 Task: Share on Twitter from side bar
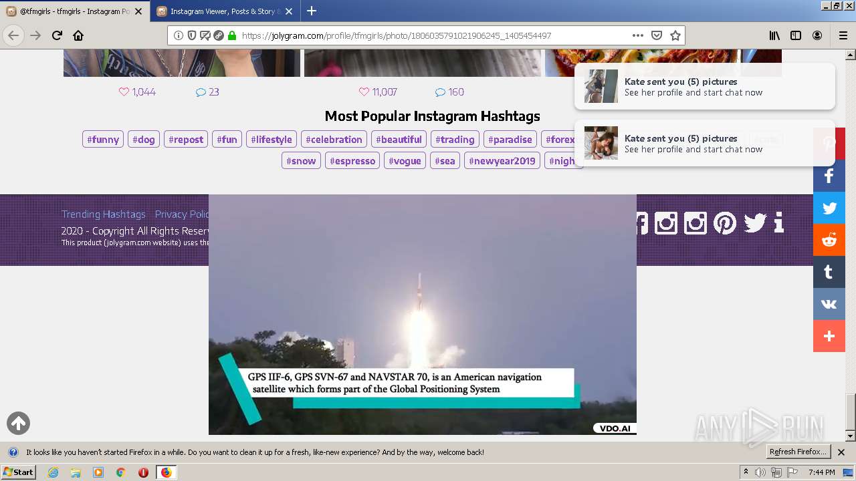click(829, 208)
